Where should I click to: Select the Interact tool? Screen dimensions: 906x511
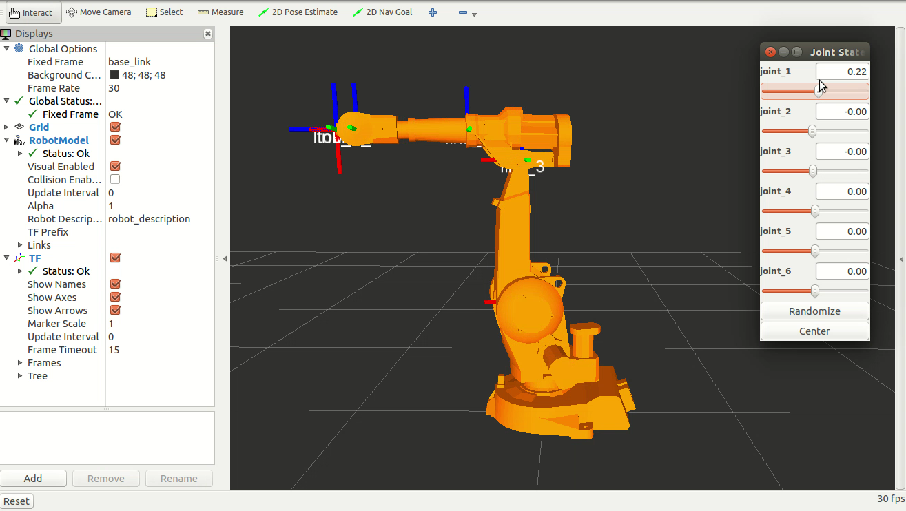point(31,12)
